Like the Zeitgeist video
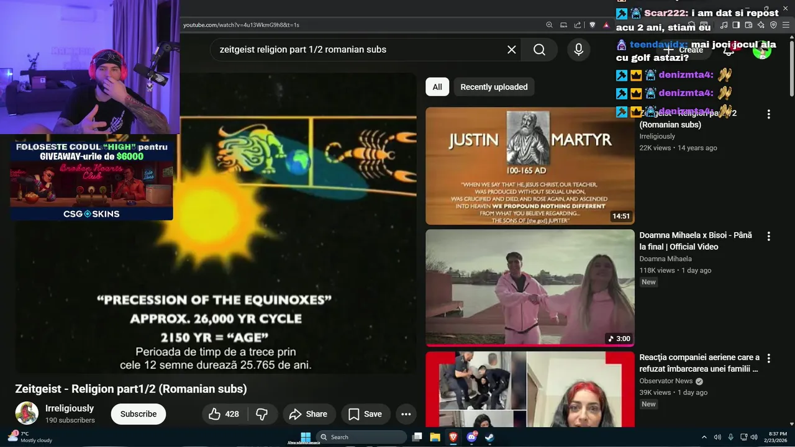The width and height of the screenshot is (795, 447). (x=224, y=414)
